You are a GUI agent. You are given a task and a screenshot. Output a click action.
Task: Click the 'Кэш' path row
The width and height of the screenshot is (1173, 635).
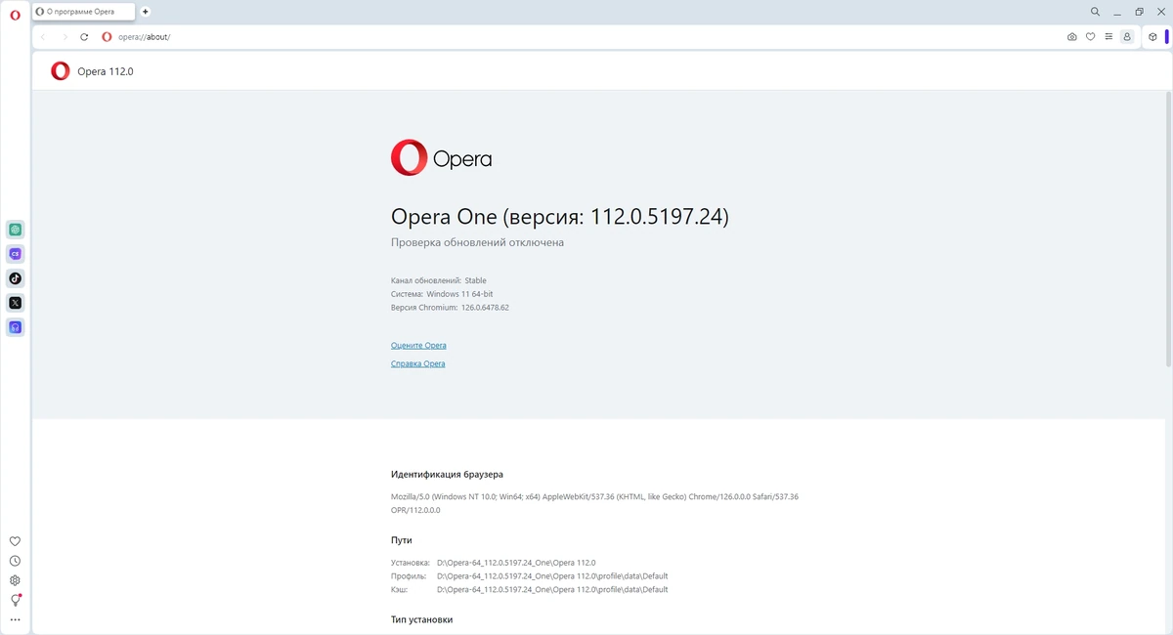pos(530,590)
